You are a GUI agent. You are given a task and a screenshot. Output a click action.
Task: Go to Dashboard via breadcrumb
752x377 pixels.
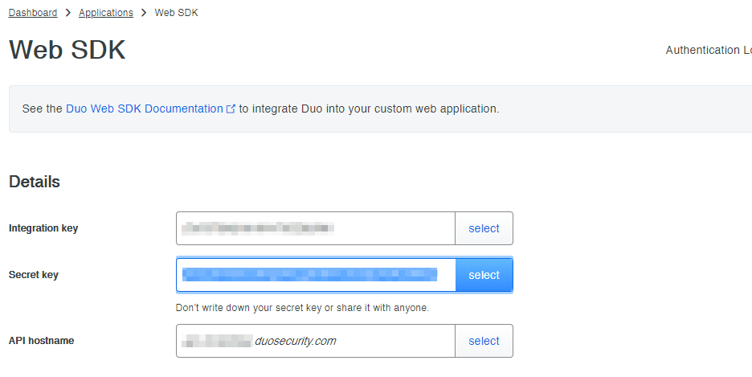tap(33, 13)
